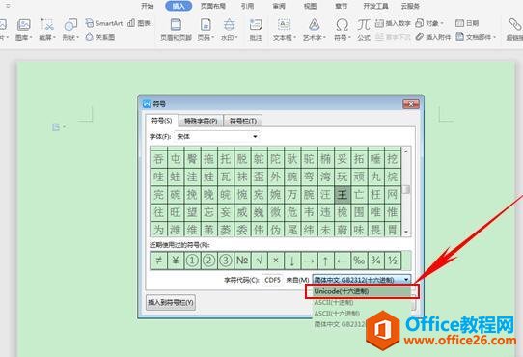Click the 插入数字 insert number button

(393, 23)
